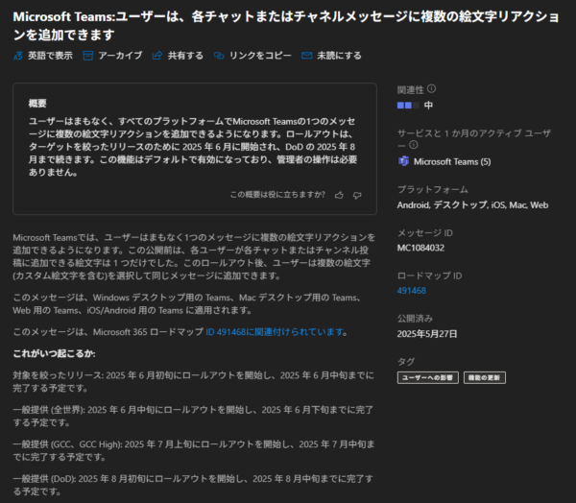This screenshot has width=576, height=503.
Task: Click the タグ label
Action: pos(406,362)
